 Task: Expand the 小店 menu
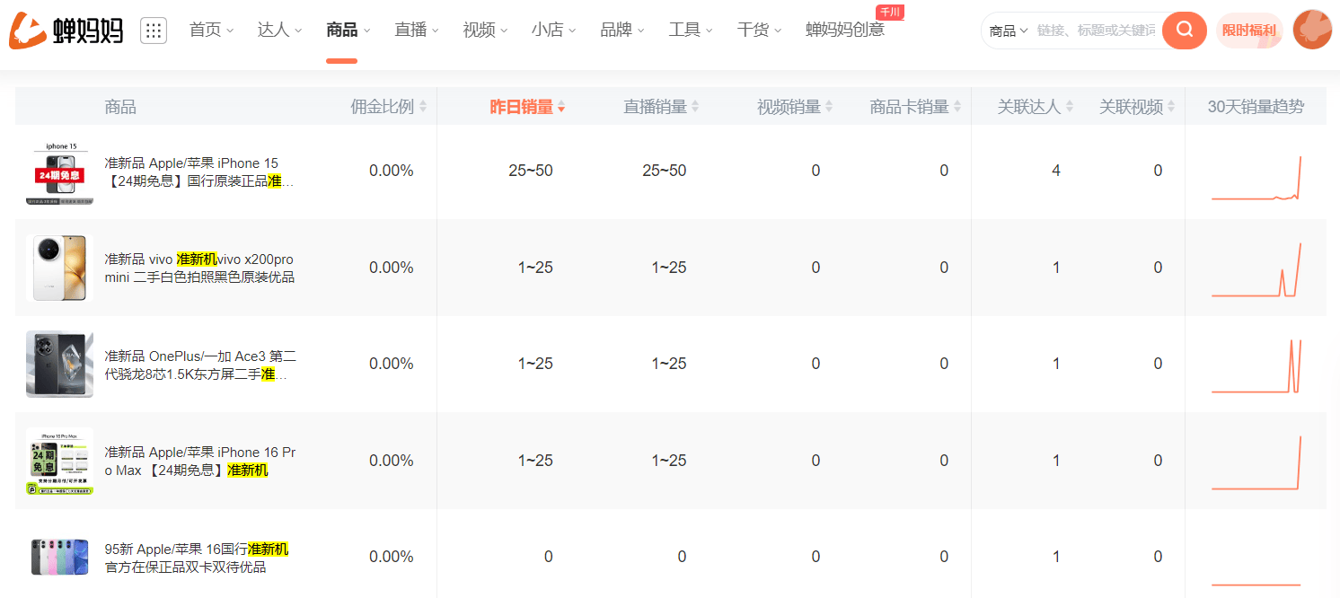click(553, 30)
